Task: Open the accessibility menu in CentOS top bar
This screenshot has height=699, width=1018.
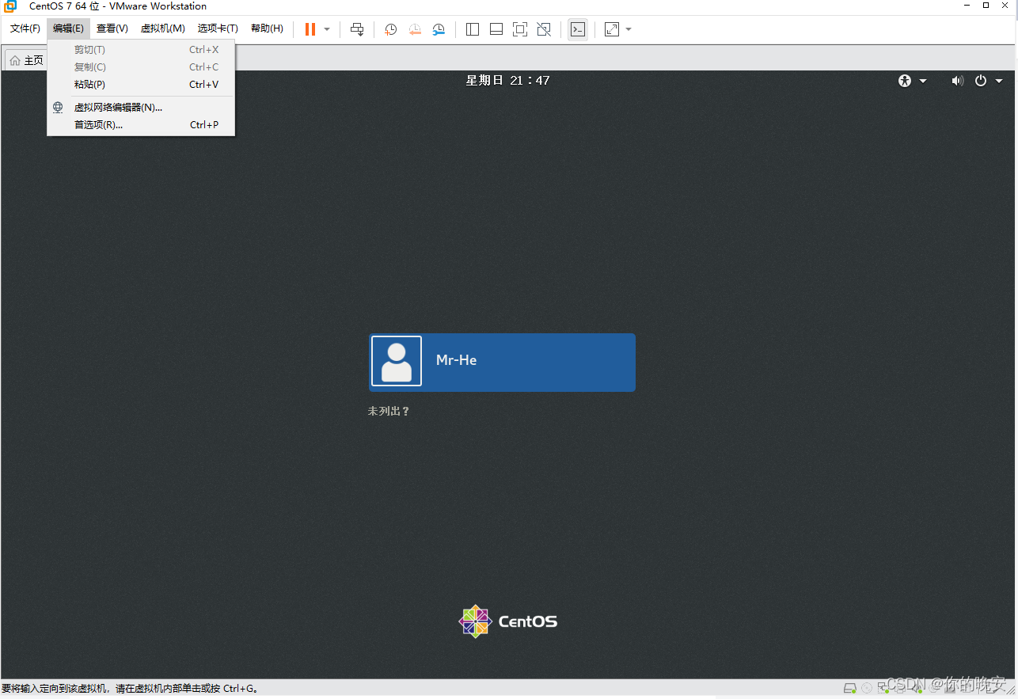Action: coord(912,81)
